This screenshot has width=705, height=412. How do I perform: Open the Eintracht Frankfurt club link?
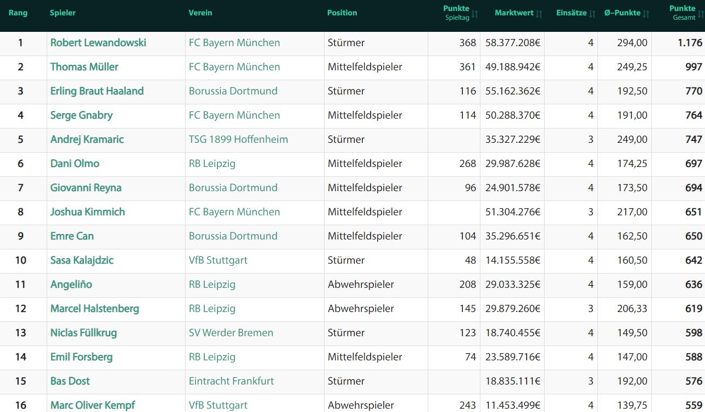232,381
